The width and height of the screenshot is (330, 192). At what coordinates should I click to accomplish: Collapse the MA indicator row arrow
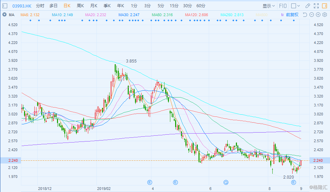[x=4, y=15]
